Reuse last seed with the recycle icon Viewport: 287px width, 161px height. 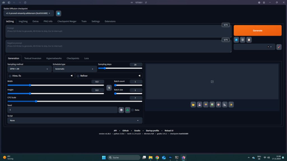click(x=128, y=110)
